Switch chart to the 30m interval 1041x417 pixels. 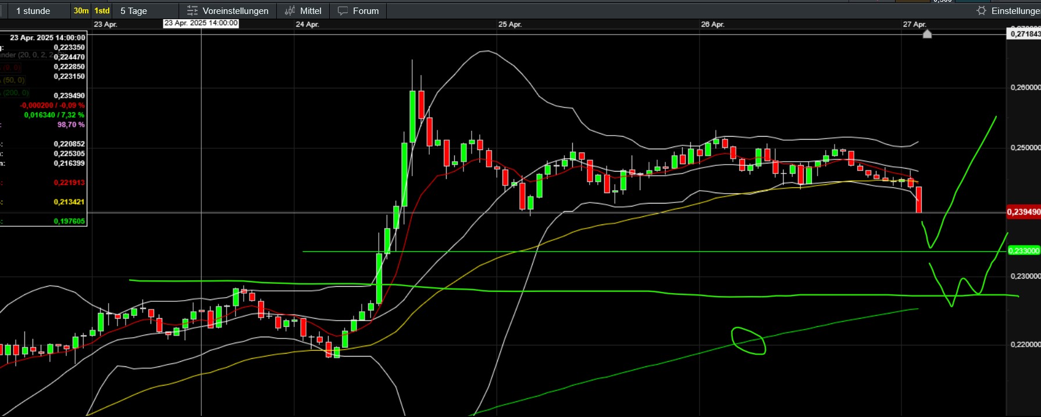[x=81, y=10]
